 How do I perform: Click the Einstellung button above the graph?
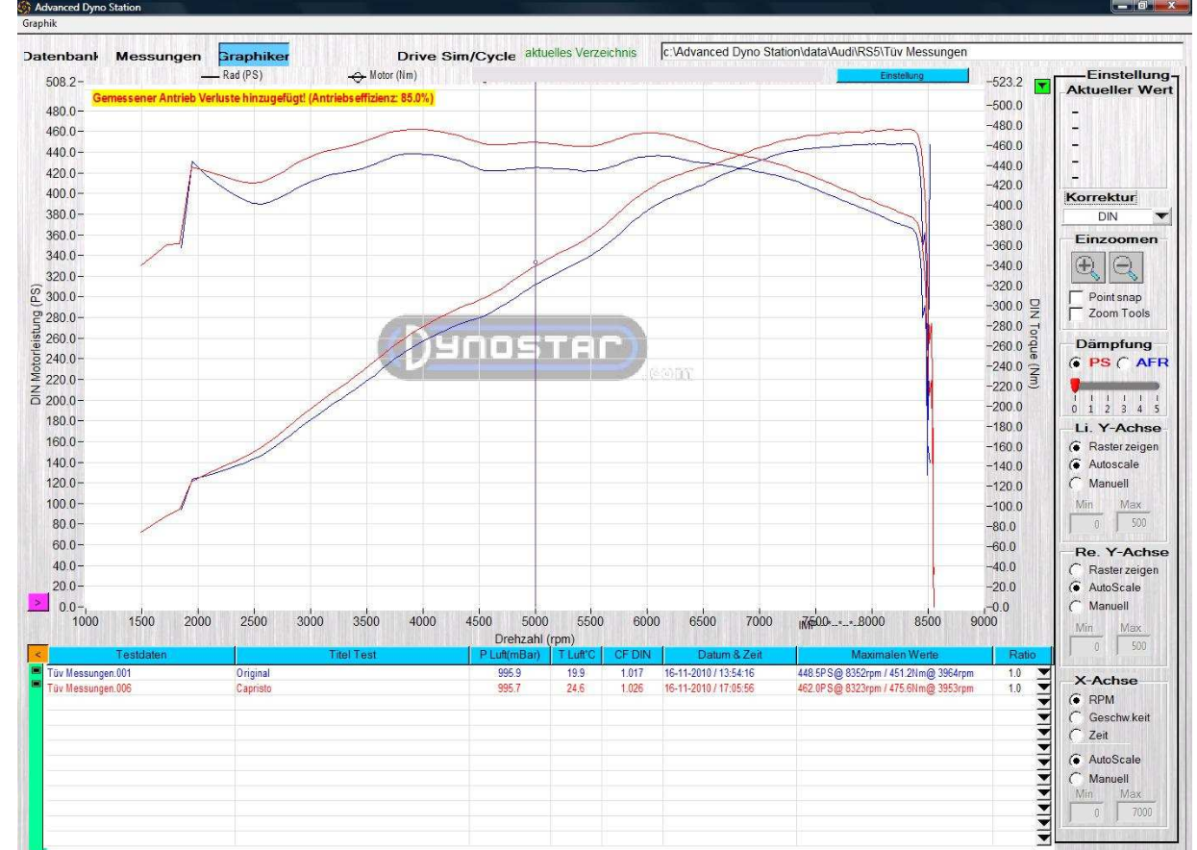902,76
